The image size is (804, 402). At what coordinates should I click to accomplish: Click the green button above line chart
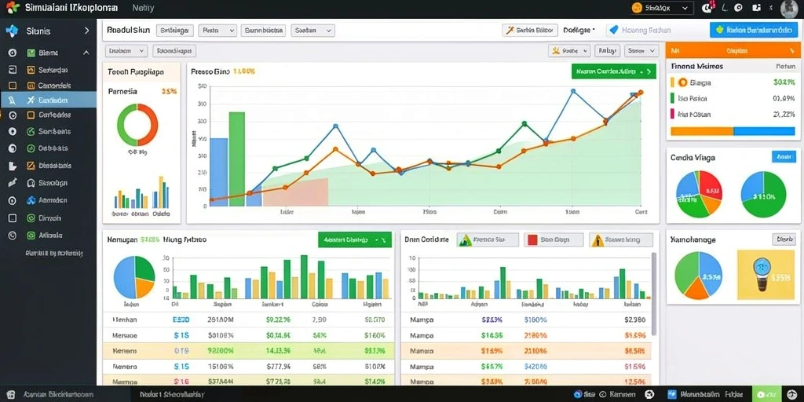614,71
